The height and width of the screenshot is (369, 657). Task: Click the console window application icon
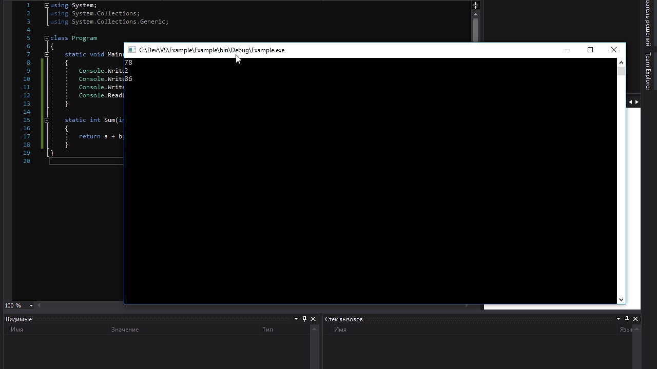point(132,50)
